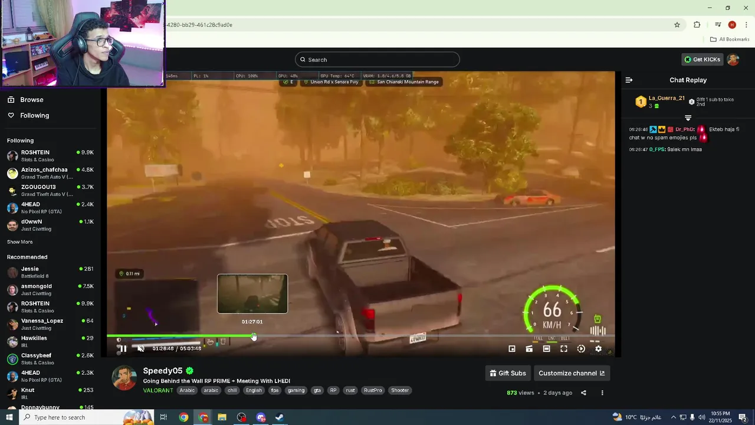Open mini player mode
The height and width of the screenshot is (425, 755).
[x=512, y=349]
